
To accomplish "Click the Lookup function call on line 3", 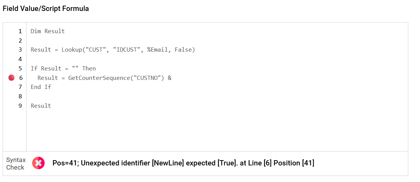I will point(71,50).
